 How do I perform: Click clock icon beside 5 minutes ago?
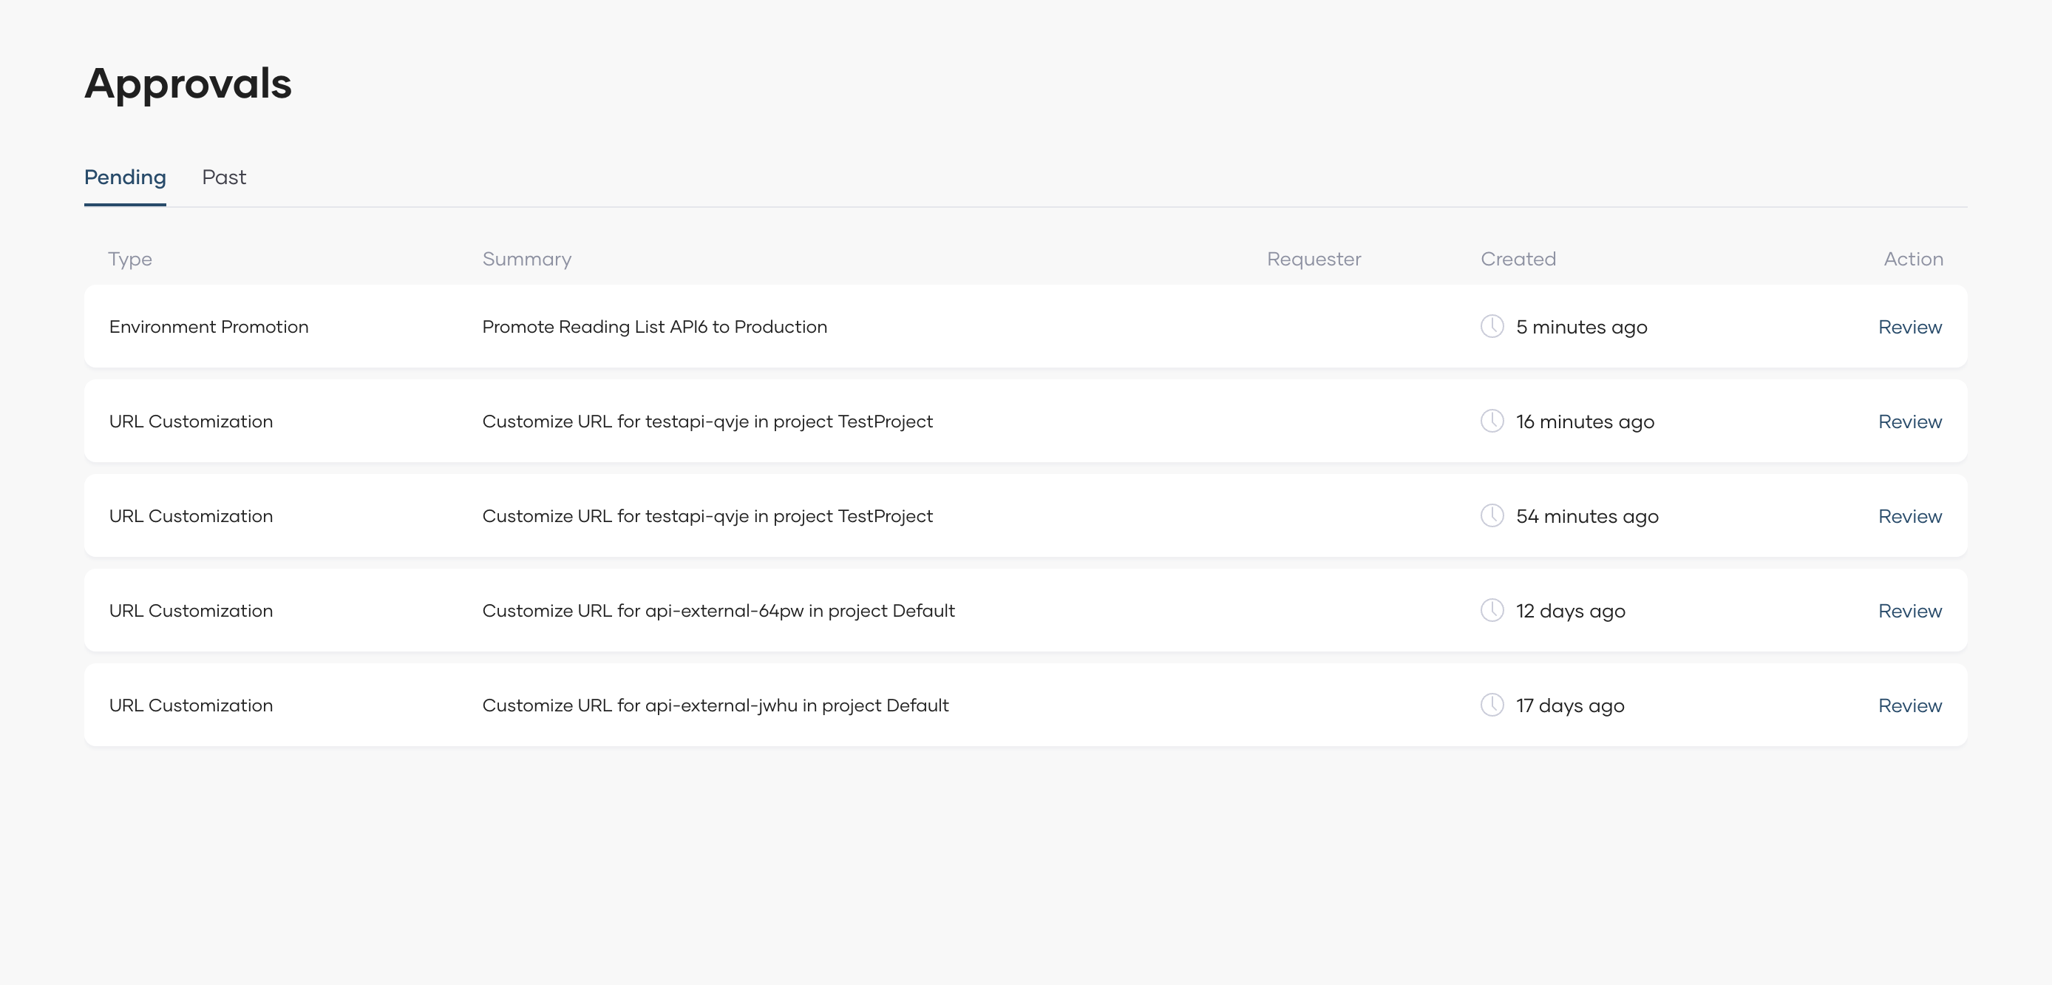click(1491, 327)
